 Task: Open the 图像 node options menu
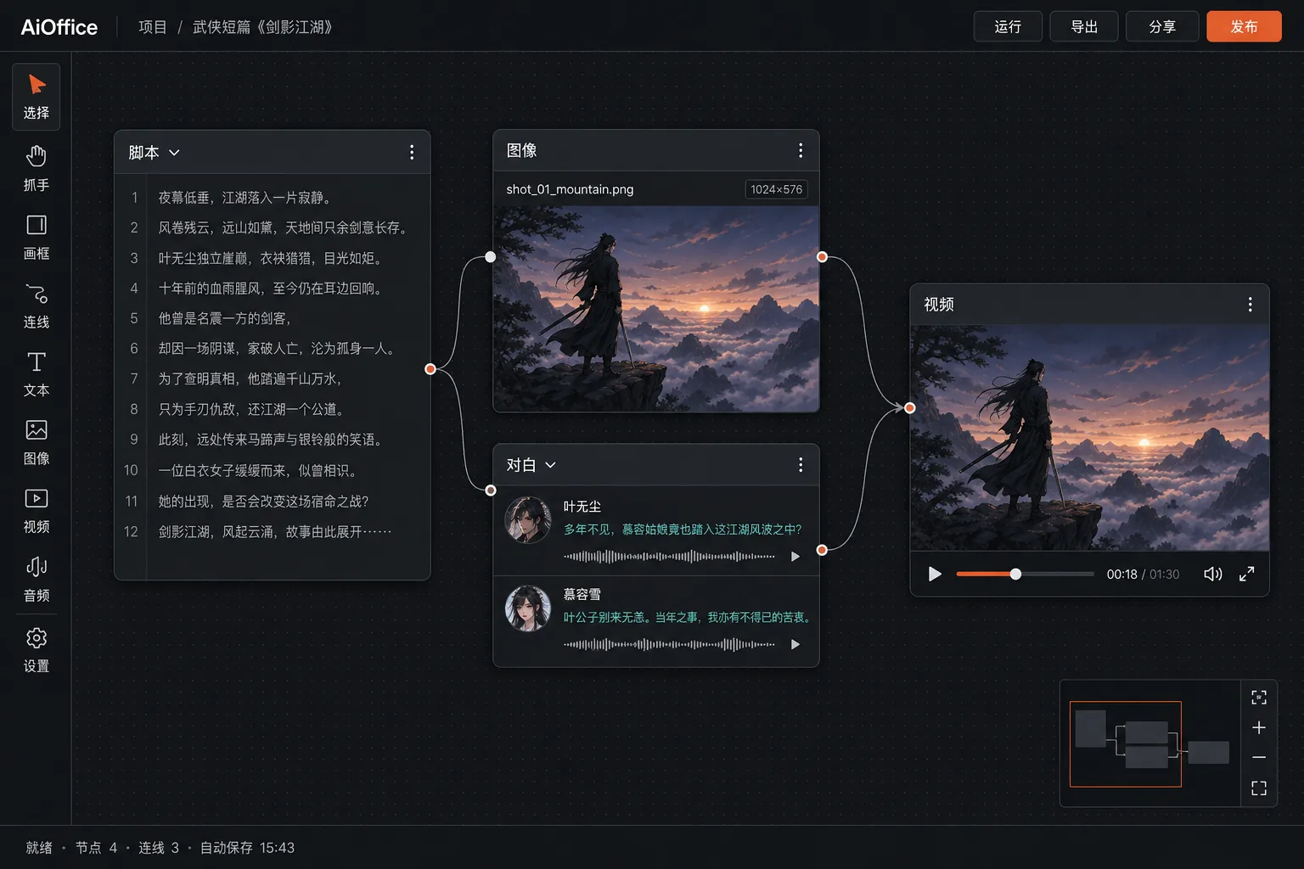point(801,150)
